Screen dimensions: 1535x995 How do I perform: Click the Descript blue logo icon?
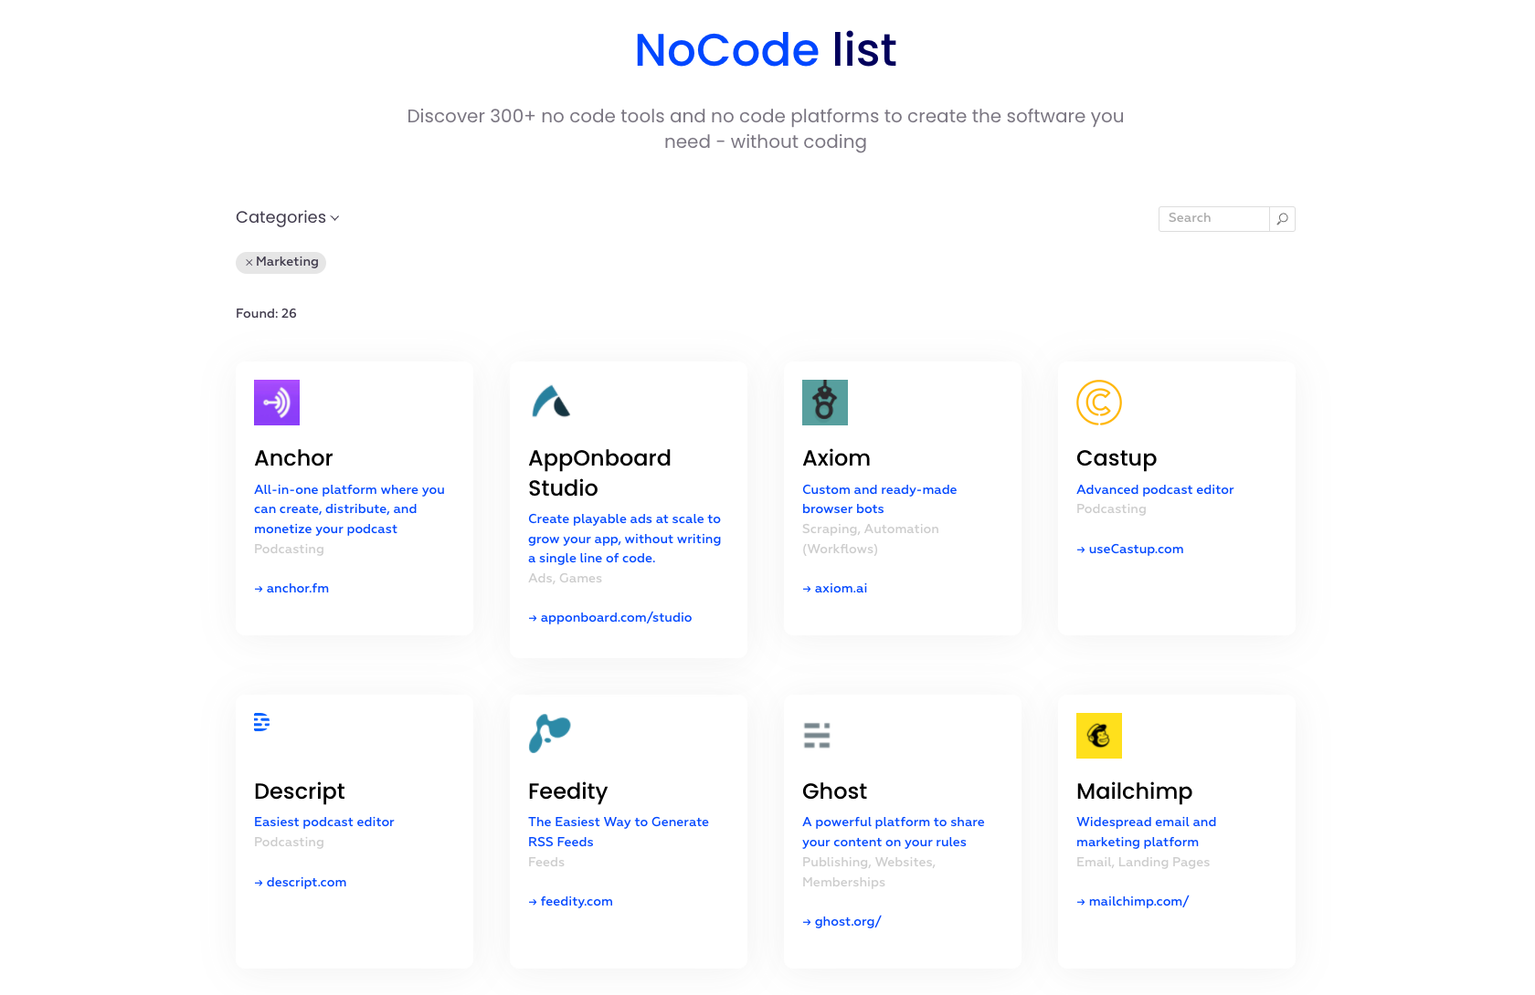coord(261,722)
